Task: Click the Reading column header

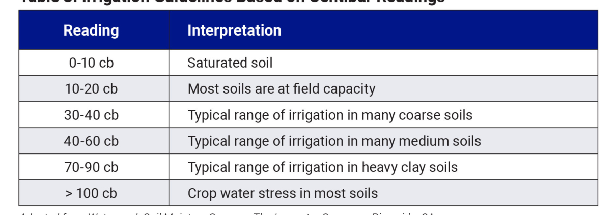Action: pos(91,30)
